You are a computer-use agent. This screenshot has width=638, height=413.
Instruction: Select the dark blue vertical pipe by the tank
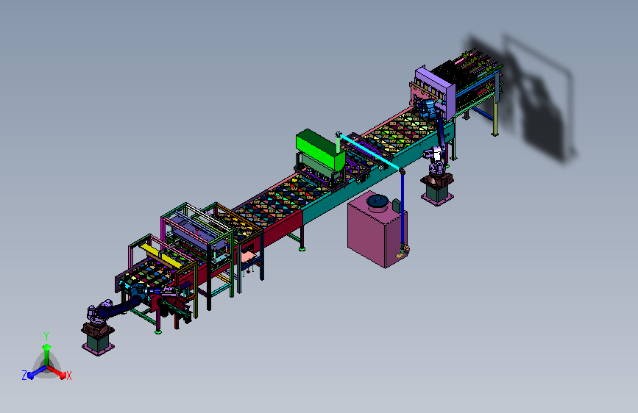pyautogui.click(x=403, y=208)
